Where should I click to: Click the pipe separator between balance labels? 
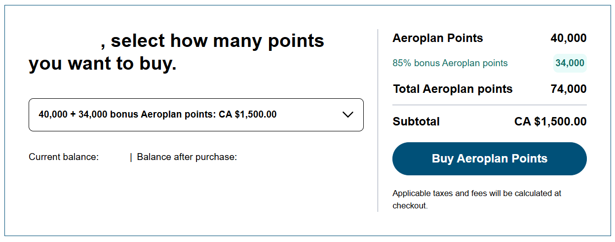coord(131,157)
